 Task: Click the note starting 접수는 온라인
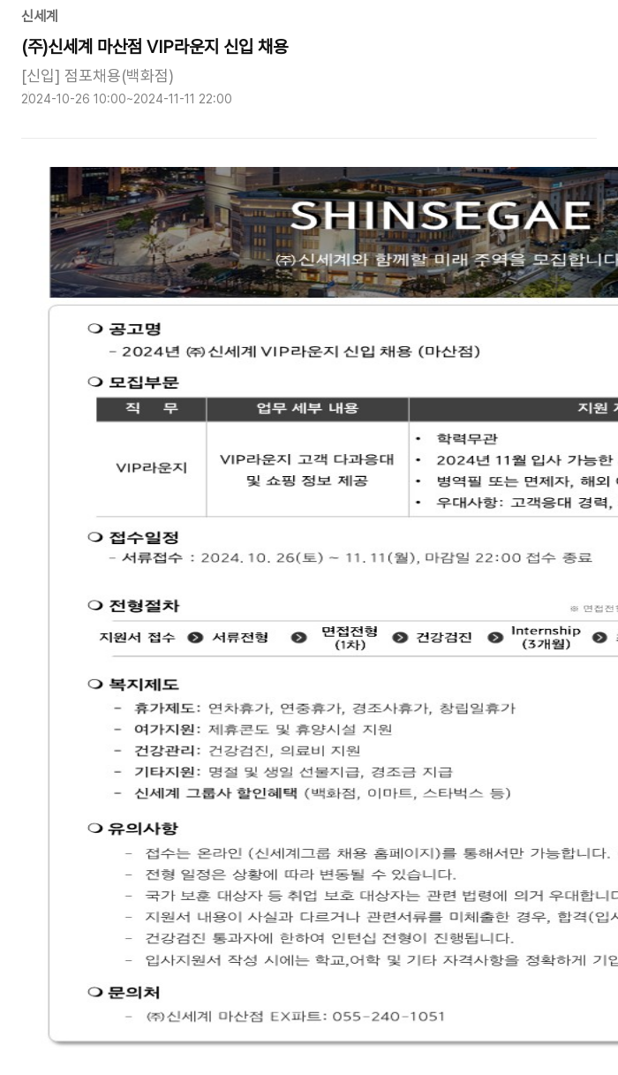[x=367, y=853]
